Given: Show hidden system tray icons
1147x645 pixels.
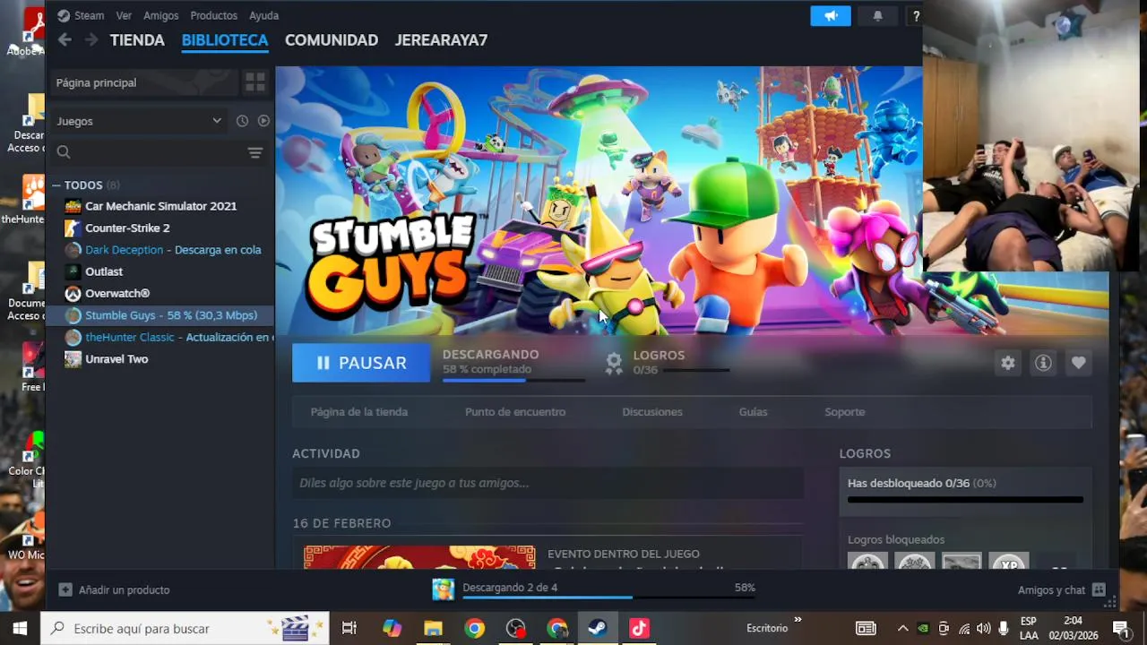Looking at the screenshot, I should point(902,628).
